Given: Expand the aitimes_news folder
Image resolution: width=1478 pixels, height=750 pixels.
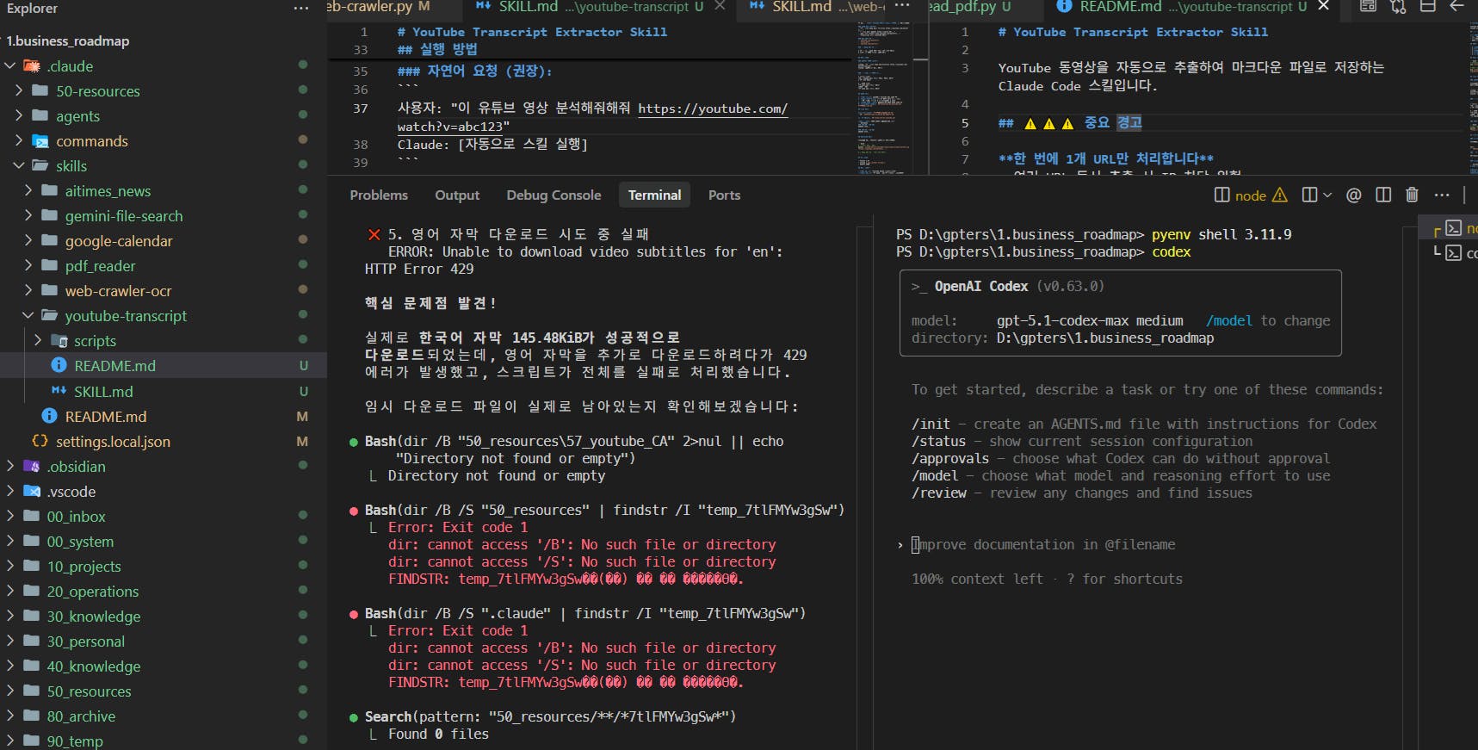Looking at the screenshot, I should 28,191.
